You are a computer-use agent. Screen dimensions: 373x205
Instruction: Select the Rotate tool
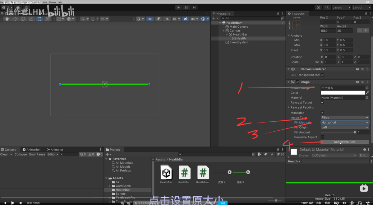pos(23,19)
